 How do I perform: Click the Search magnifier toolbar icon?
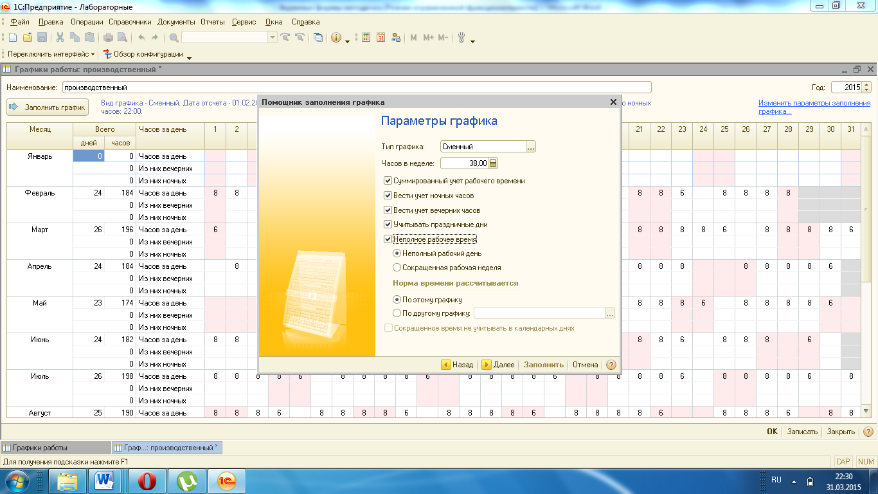click(174, 37)
